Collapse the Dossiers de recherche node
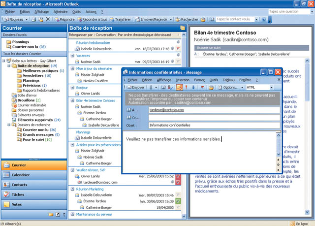 (9, 125)
